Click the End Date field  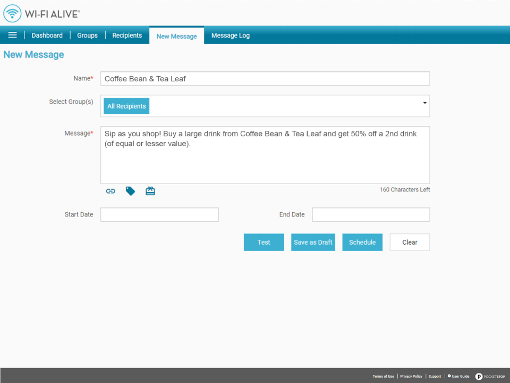(x=371, y=214)
